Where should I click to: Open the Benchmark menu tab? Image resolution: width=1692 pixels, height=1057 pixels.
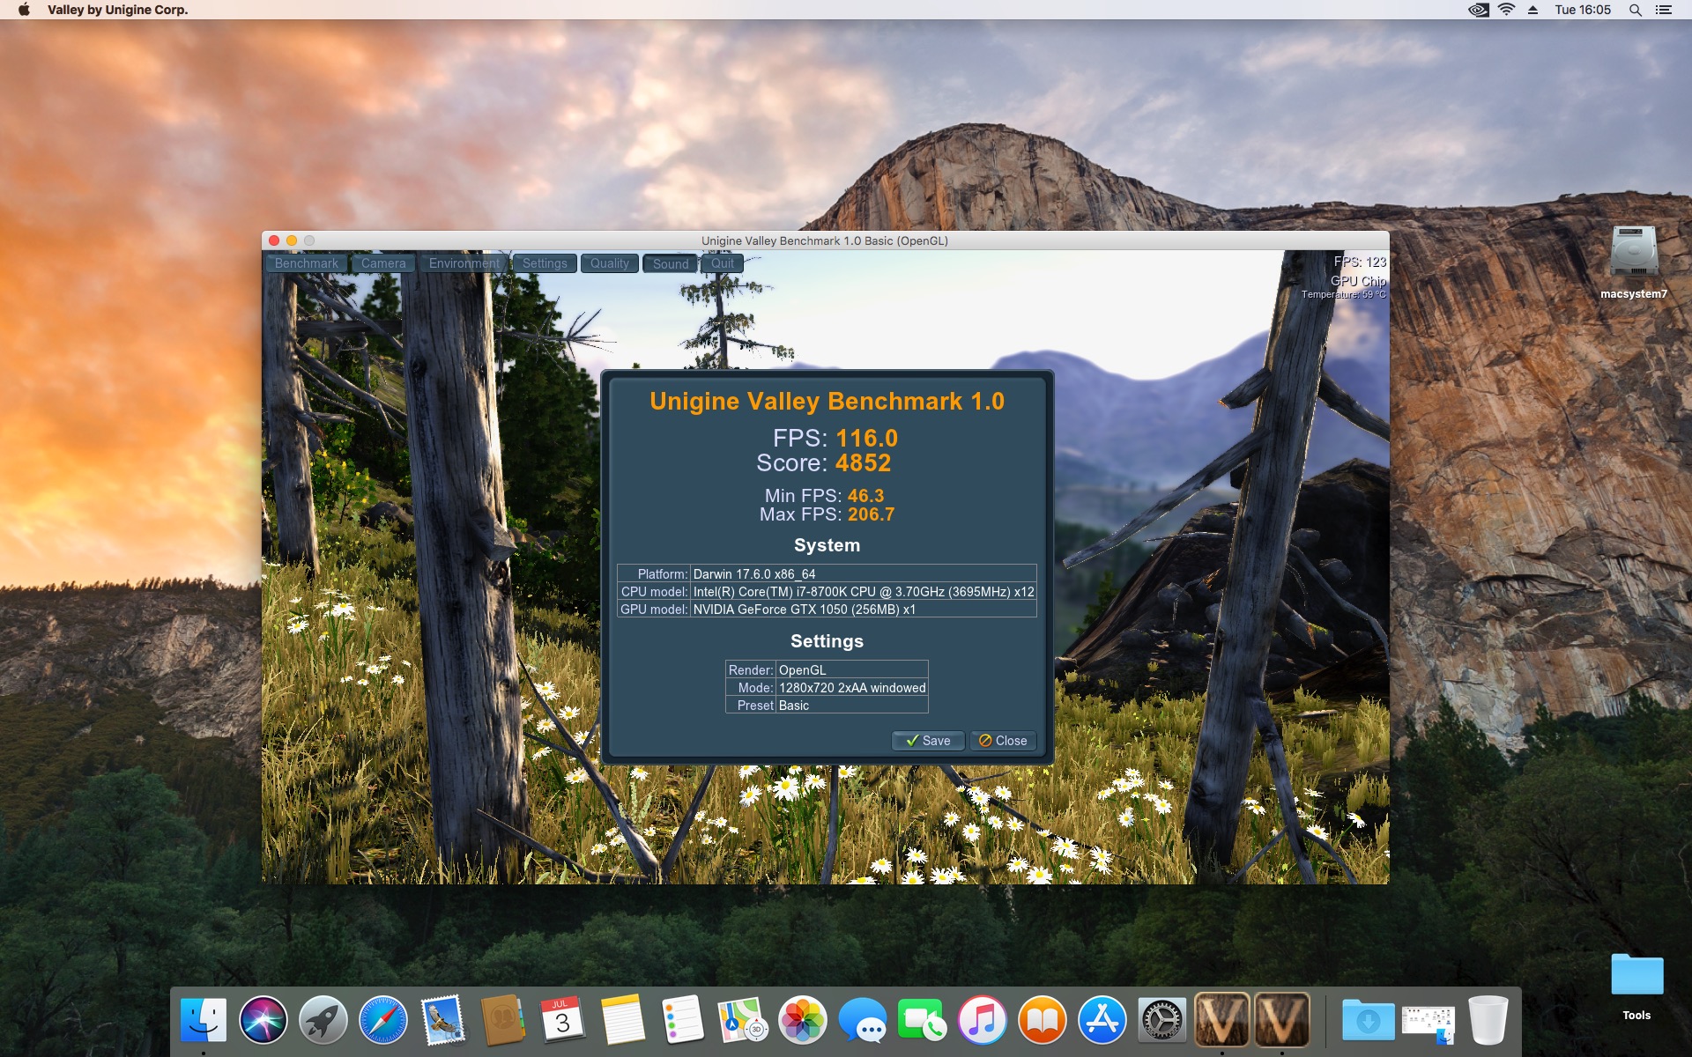pyautogui.click(x=306, y=263)
